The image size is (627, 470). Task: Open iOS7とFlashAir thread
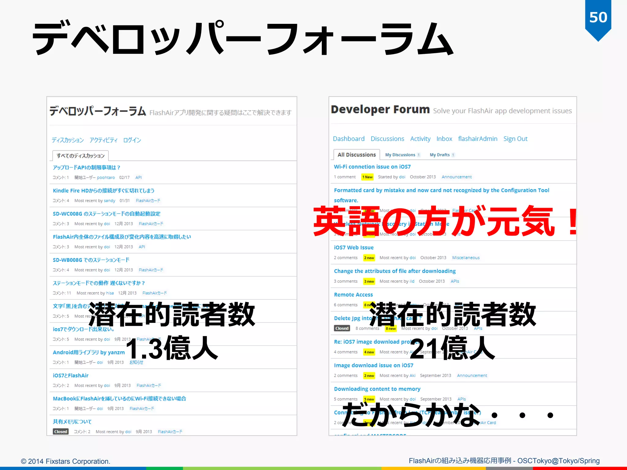coord(71,375)
